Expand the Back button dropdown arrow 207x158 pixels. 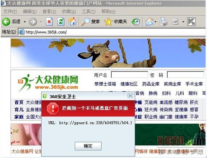tap(25, 22)
